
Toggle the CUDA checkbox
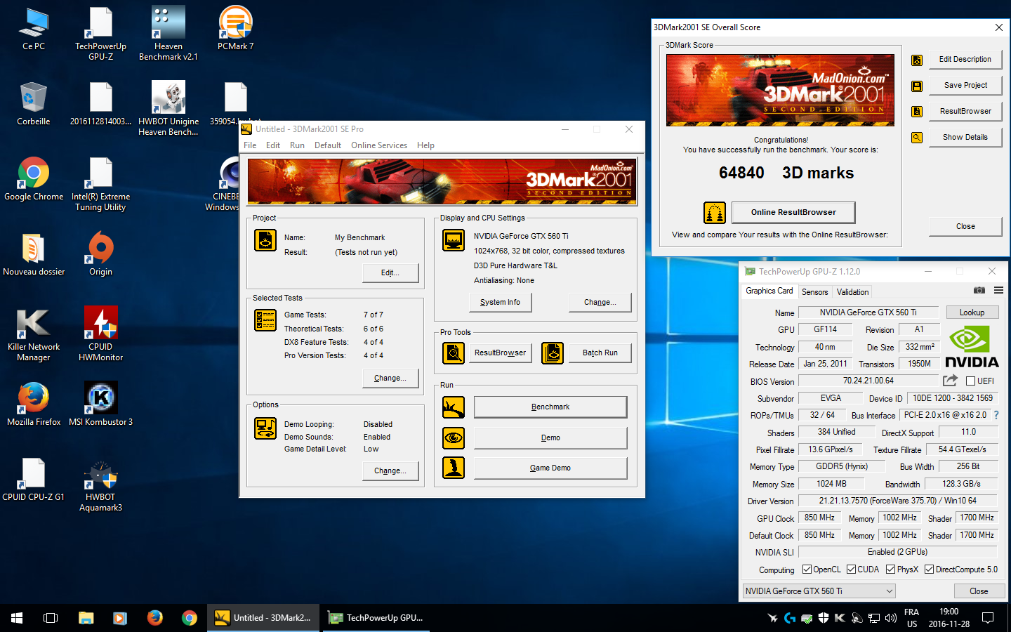(851, 570)
